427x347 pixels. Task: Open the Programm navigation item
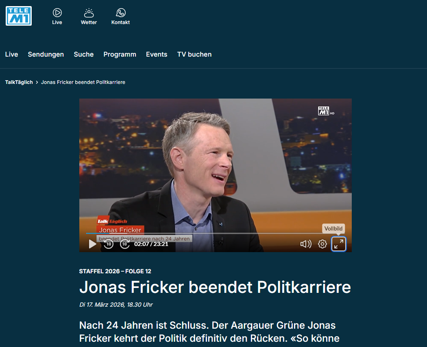pos(120,54)
